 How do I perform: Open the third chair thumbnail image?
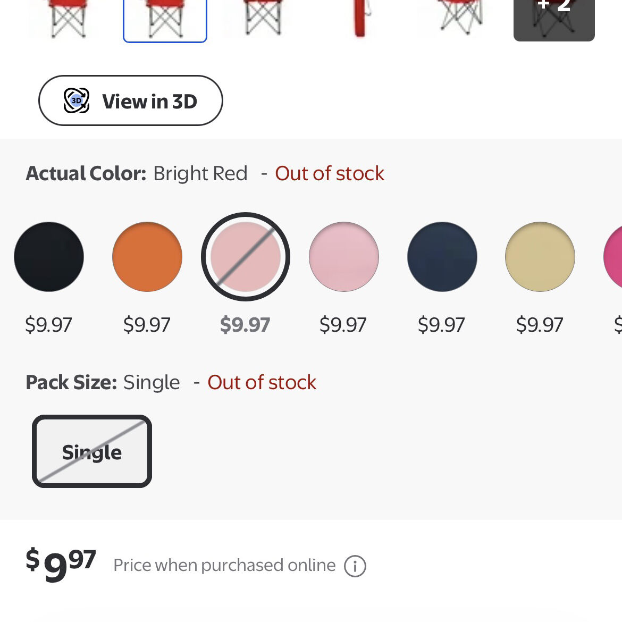coord(263,19)
